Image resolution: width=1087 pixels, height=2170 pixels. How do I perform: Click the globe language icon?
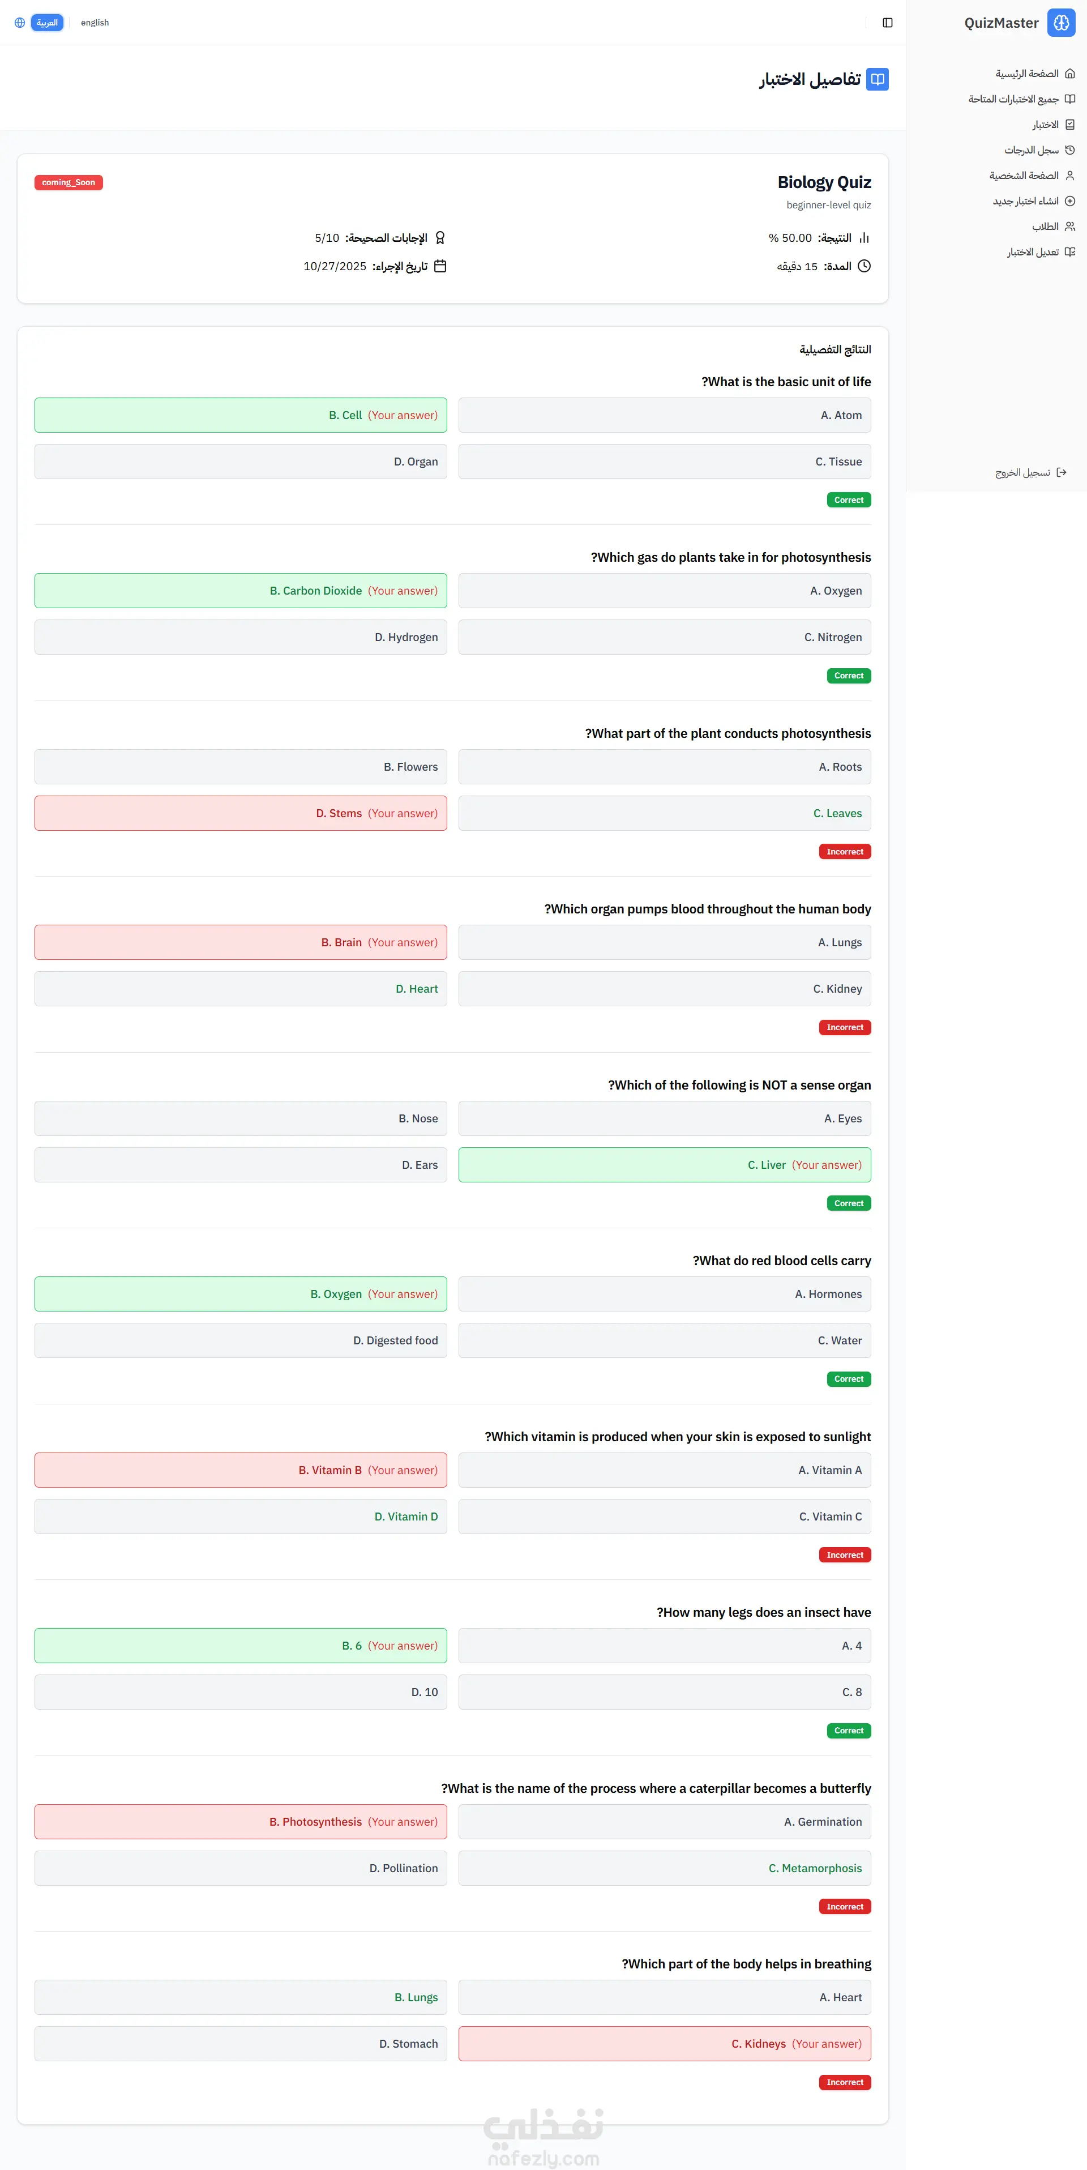[x=19, y=23]
